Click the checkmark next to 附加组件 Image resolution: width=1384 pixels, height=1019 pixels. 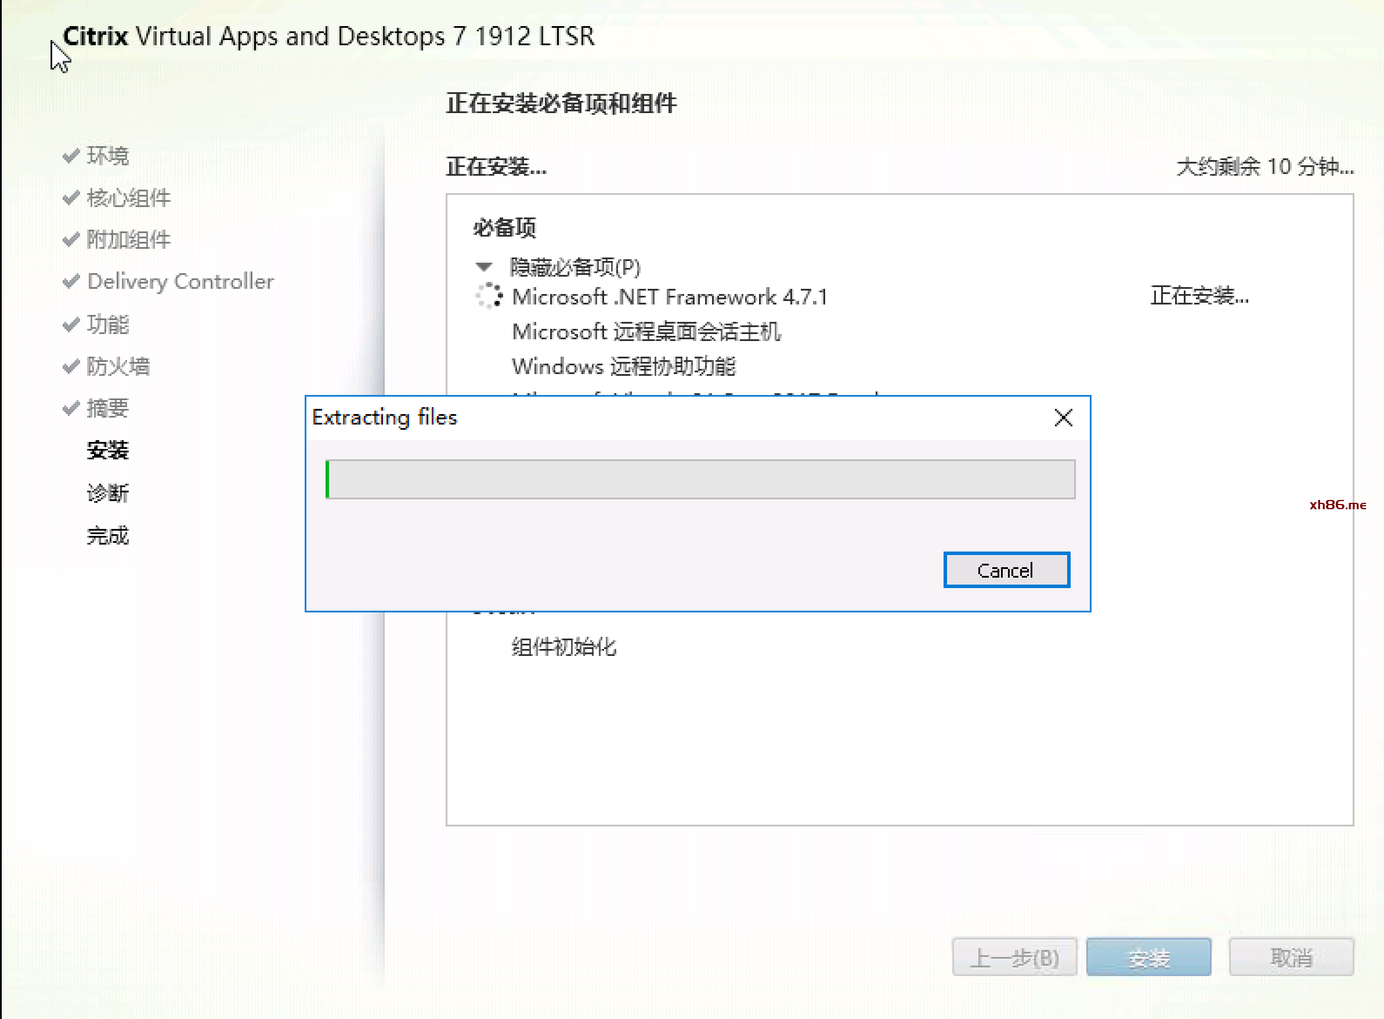click(71, 240)
